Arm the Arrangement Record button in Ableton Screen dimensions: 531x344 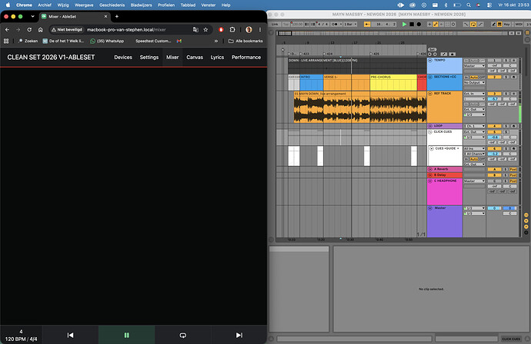tap(419, 25)
